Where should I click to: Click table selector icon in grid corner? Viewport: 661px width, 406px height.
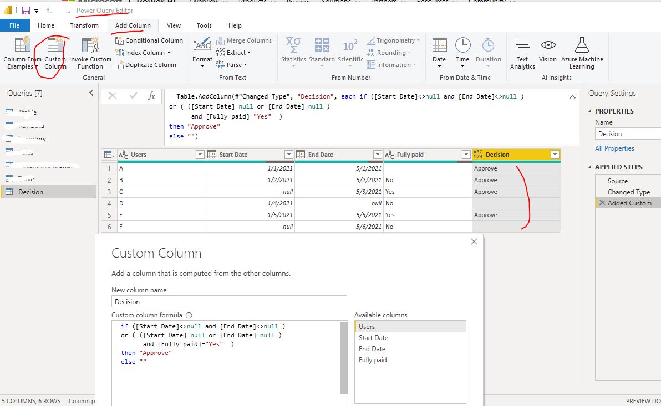pos(109,155)
